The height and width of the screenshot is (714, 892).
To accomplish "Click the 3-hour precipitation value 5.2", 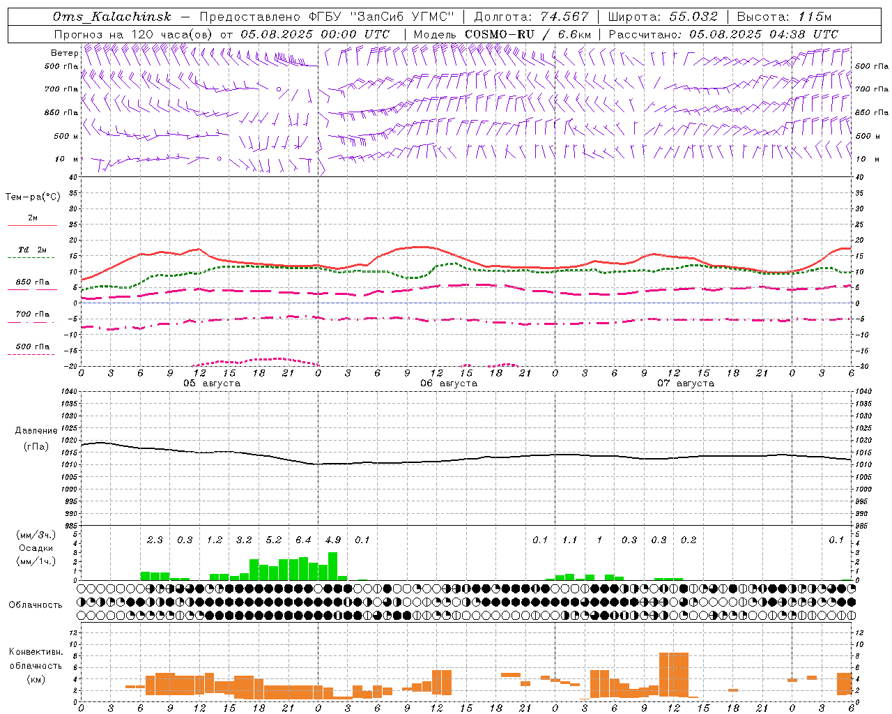I will click(273, 540).
